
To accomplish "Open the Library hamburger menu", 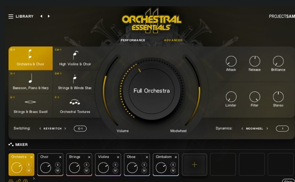I will click(x=11, y=16).
